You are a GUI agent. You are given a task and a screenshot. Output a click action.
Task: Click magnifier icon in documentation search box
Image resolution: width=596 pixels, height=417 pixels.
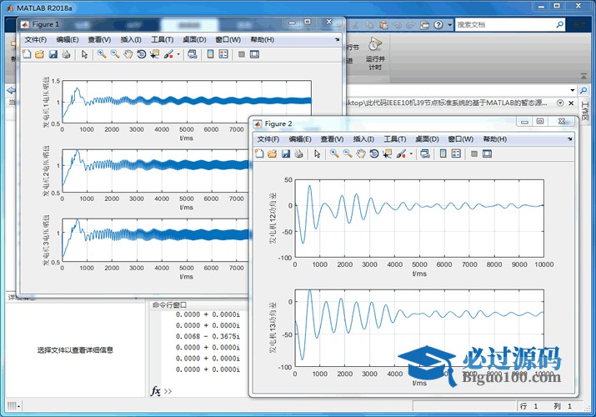(559, 25)
